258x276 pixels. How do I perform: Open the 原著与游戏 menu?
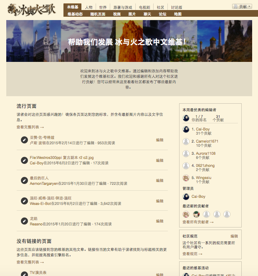click(x=123, y=8)
